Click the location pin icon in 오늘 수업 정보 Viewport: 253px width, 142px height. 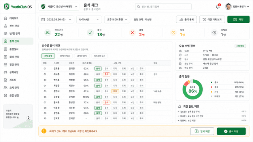click(x=180, y=59)
